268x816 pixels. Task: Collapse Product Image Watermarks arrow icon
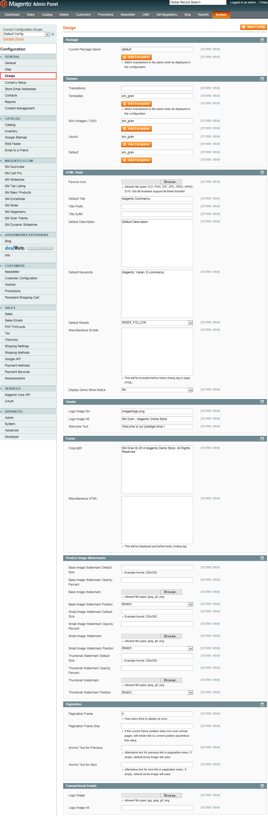click(x=262, y=558)
